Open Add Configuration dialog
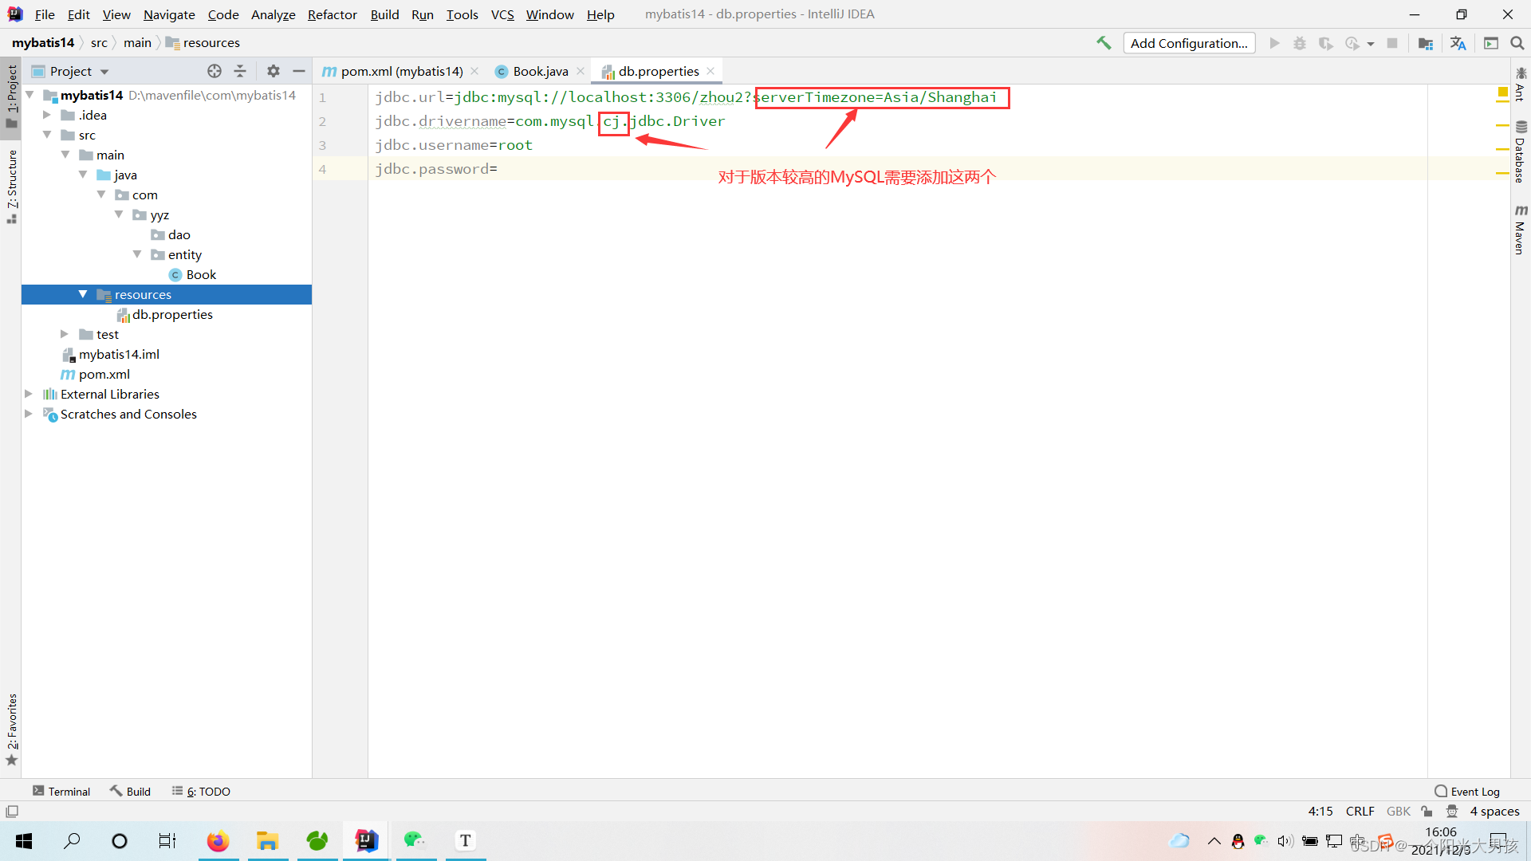Image resolution: width=1531 pixels, height=861 pixels. [x=1189, y=43]
